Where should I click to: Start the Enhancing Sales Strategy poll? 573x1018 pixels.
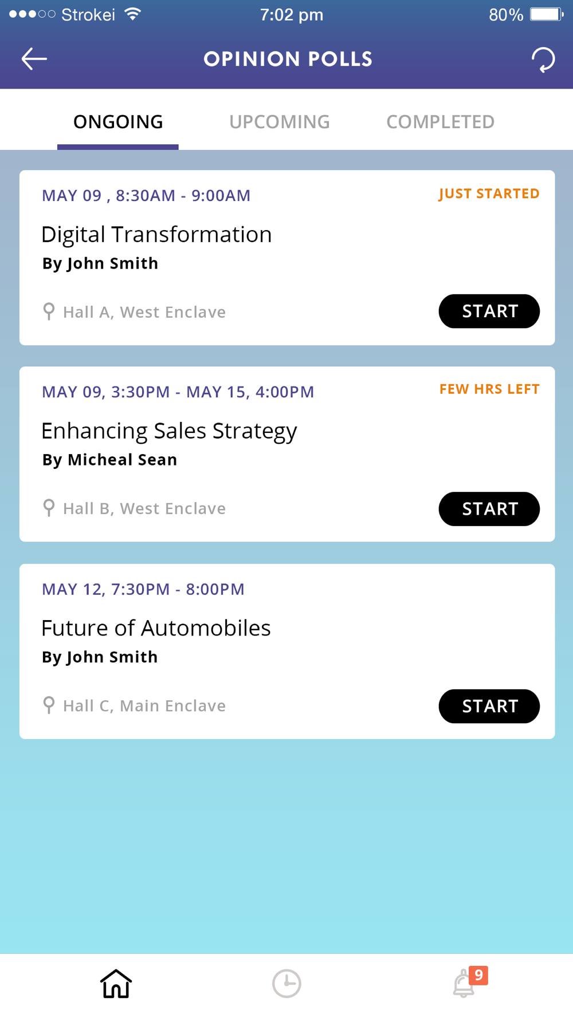pos(489,508)
